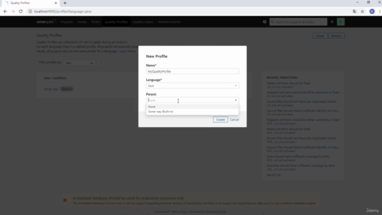Open the Administration menu
Image resolution: width=382 pixels, height=215 pixels.
click(x=169, y=21)
